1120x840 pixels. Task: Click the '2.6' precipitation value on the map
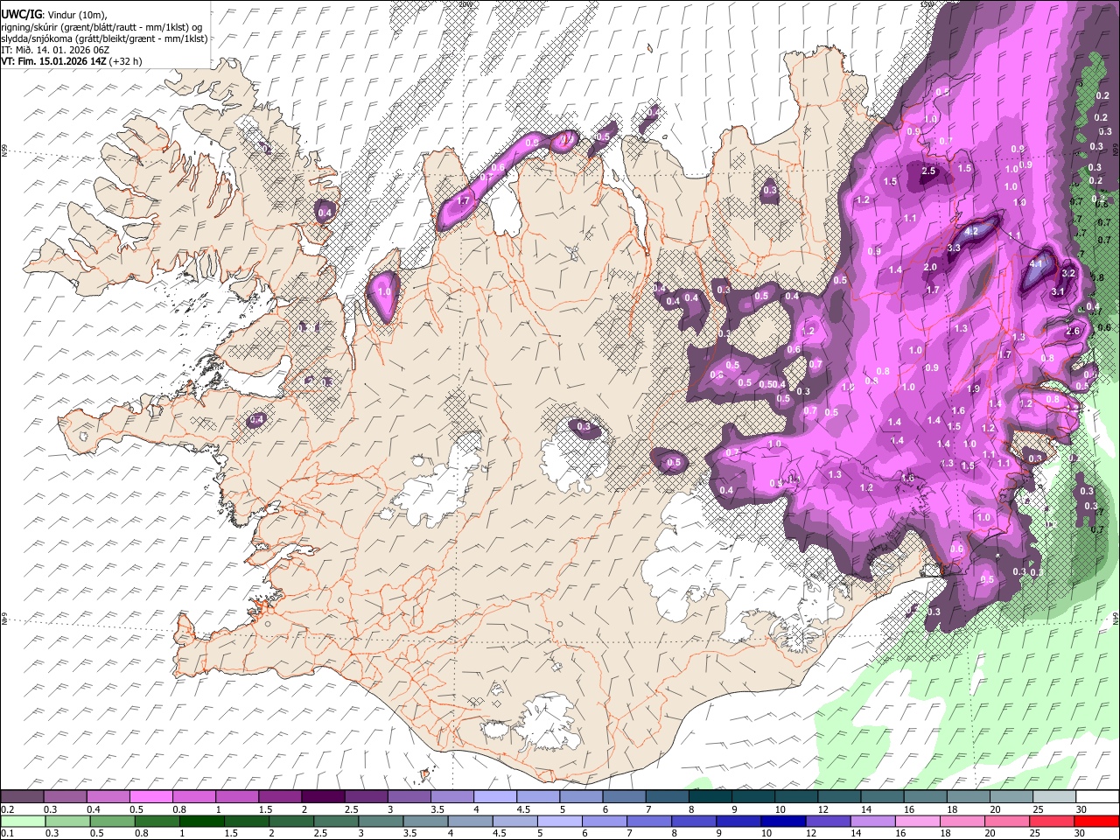point(1073,331)
